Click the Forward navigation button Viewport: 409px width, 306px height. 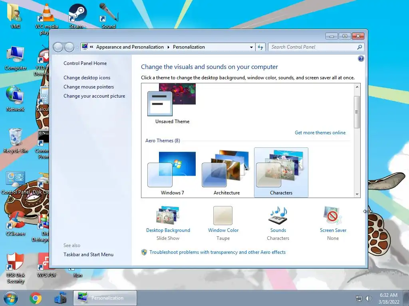coord(69,47)
